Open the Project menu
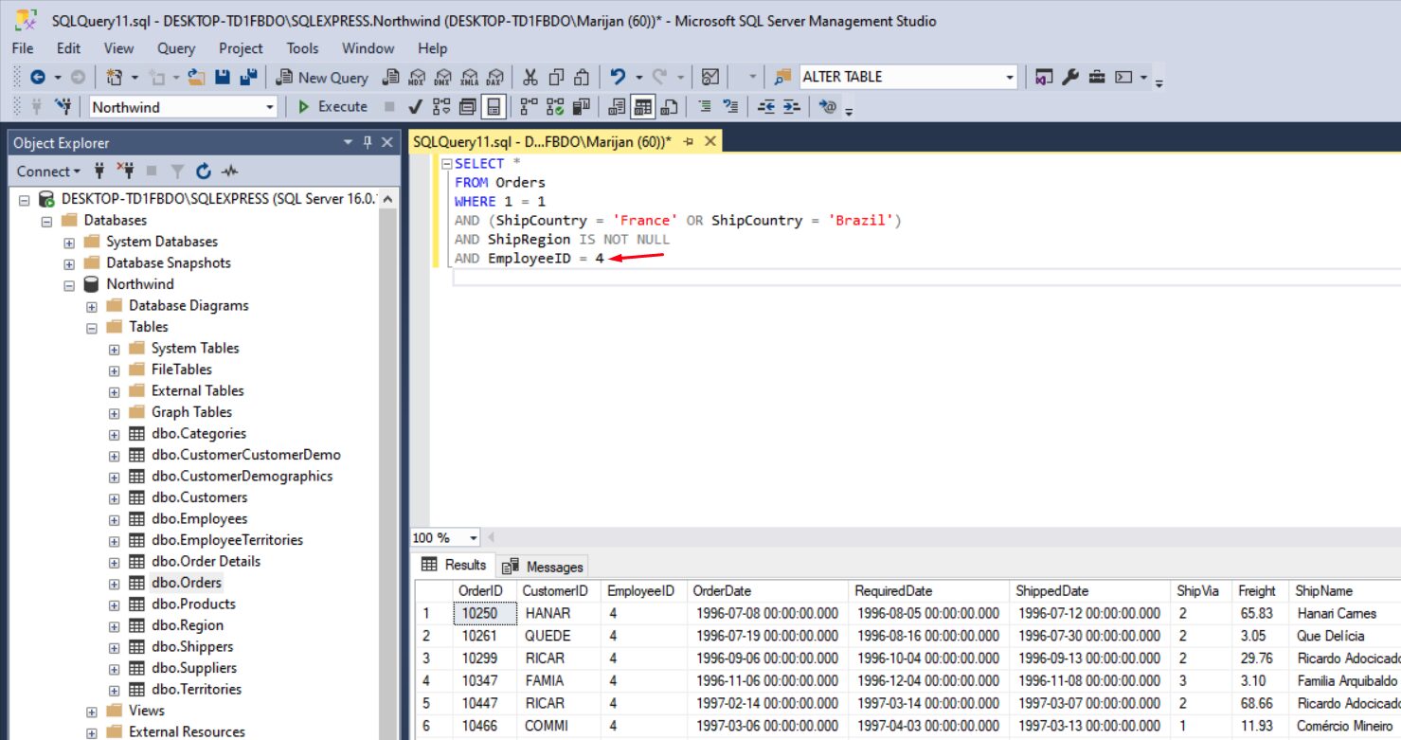Screen dimensions: 1401x740 coord(241,48)
